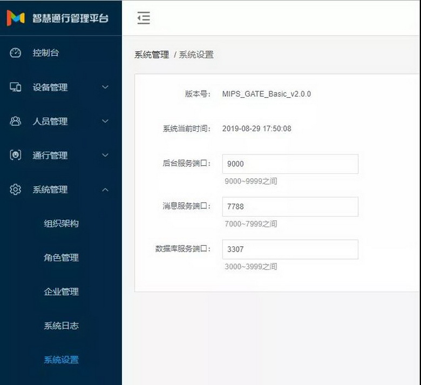Go to 角色管理 page
The height and width of the screenshot is (385, 421).
[x=61, y=258]
